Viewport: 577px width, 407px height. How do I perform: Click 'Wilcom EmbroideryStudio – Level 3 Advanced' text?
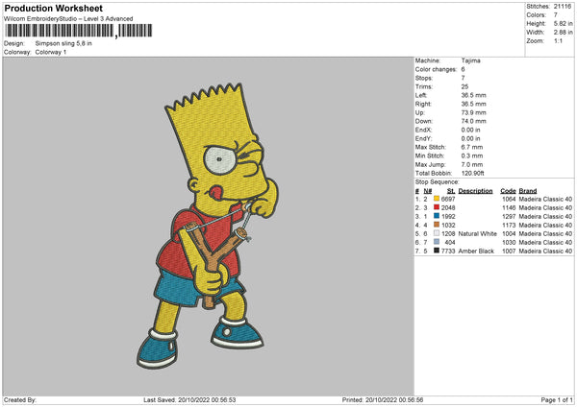click(68, 19)
